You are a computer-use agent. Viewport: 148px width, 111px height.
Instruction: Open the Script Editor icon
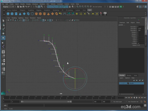[145, 105]
